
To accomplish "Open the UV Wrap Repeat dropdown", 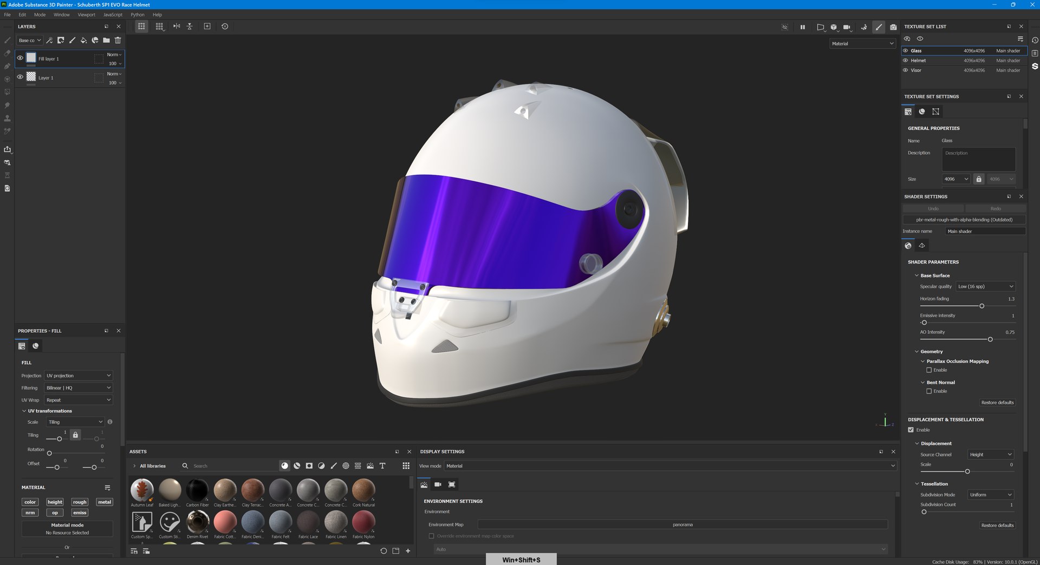I will 78,400.
